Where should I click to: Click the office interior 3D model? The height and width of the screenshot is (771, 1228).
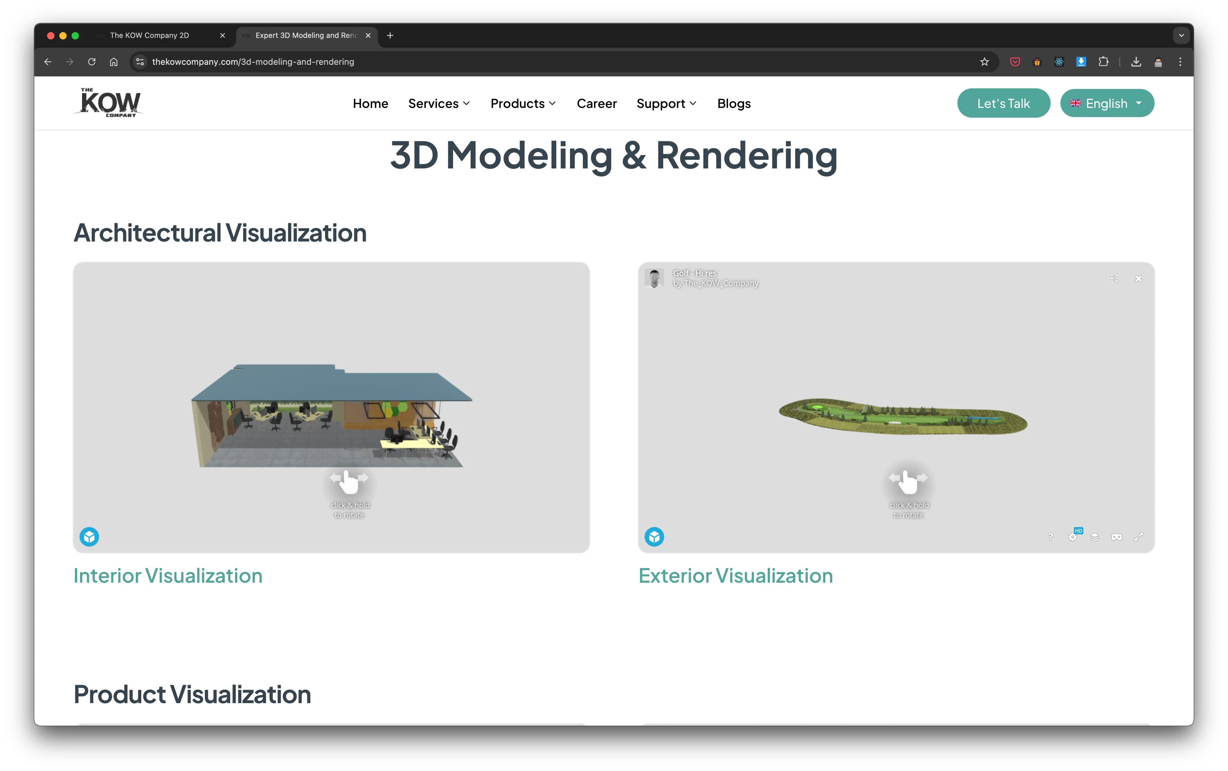coord(331,415)
